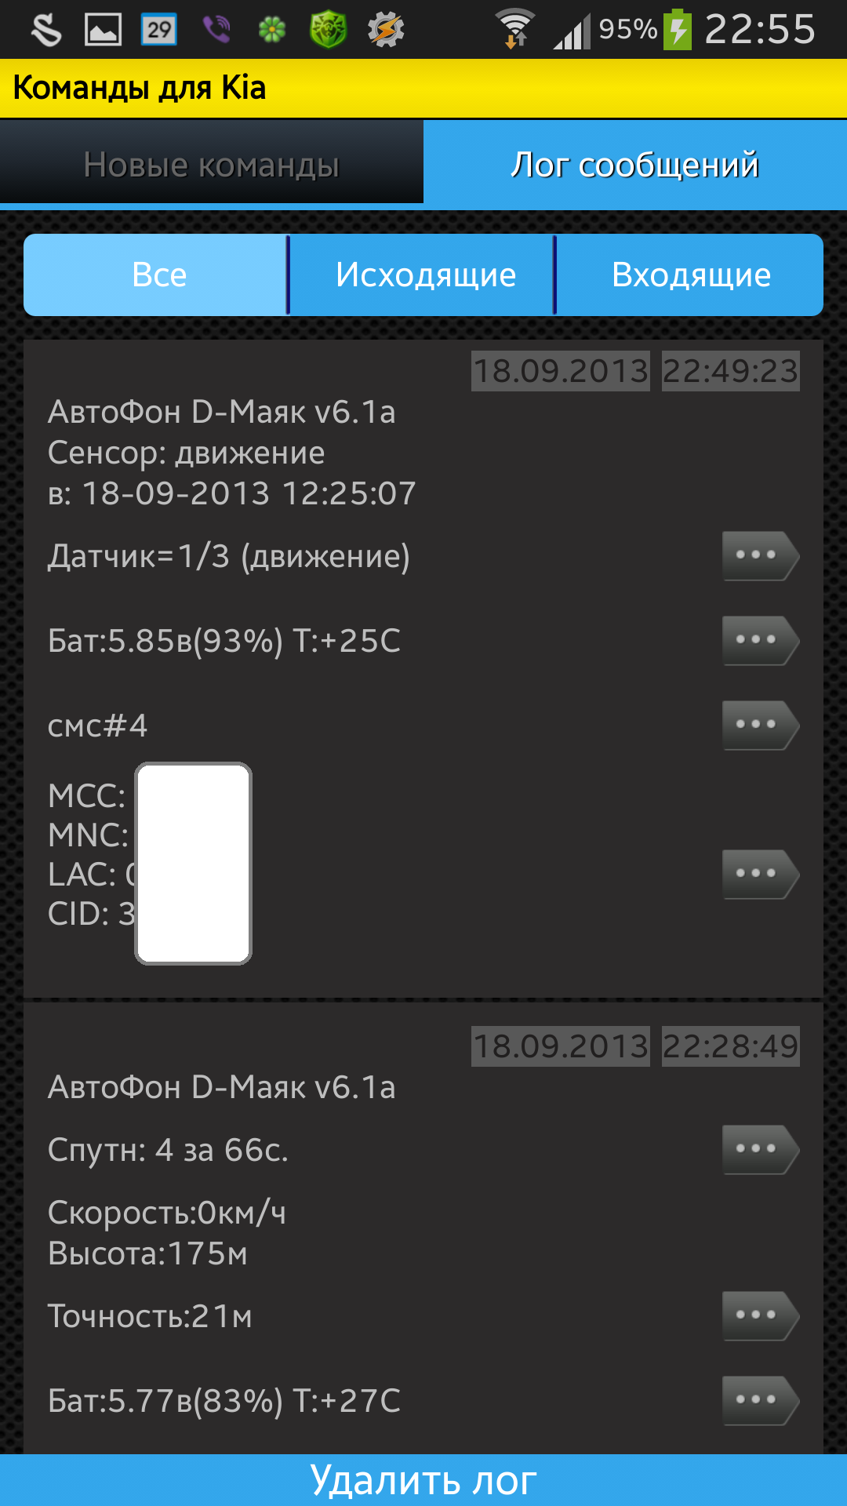Tap the gallery picture icon in status bar
This screenshot has height=1506, width=847.
tap(103, 30)
